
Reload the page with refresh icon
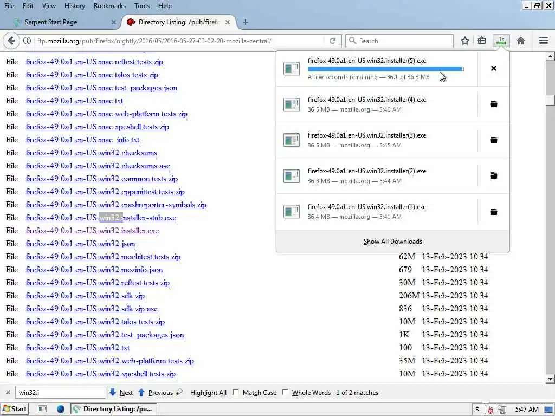point(332,41)
